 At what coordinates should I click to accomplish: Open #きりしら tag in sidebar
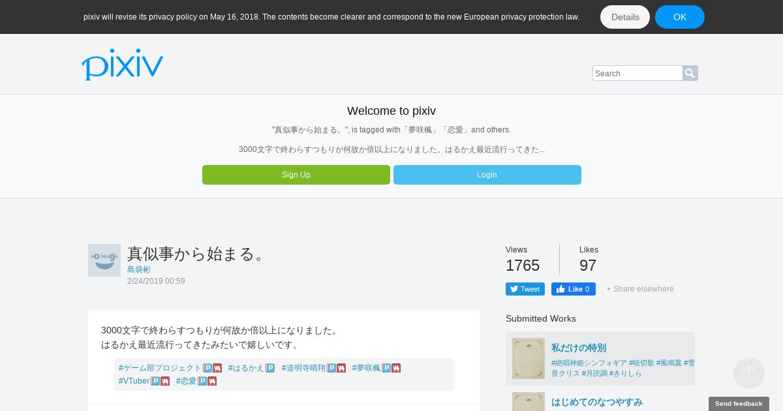[625, 373]
